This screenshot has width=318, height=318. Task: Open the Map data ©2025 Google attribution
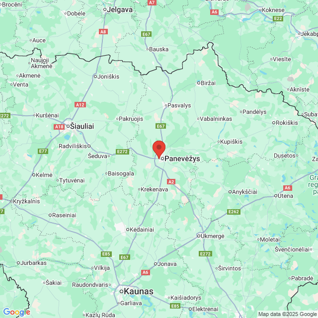point(287,314)
